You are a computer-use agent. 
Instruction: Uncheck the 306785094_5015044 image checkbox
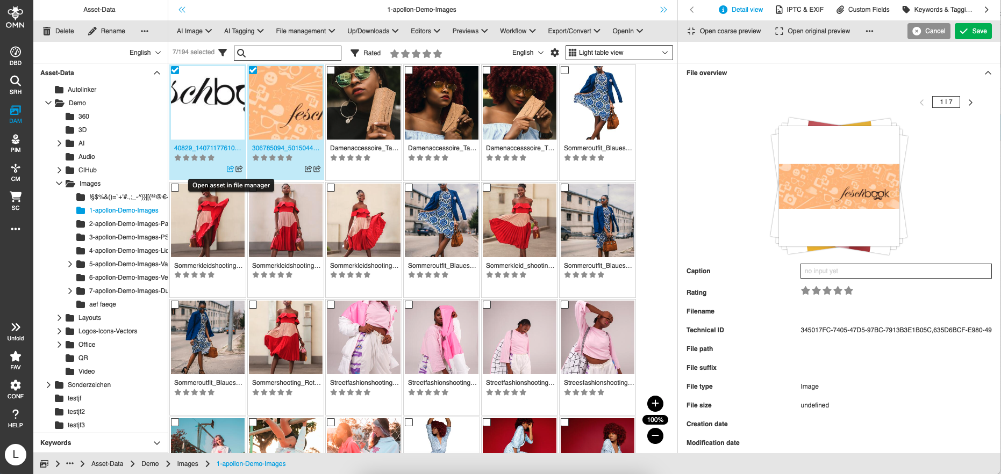click(253, 70)
